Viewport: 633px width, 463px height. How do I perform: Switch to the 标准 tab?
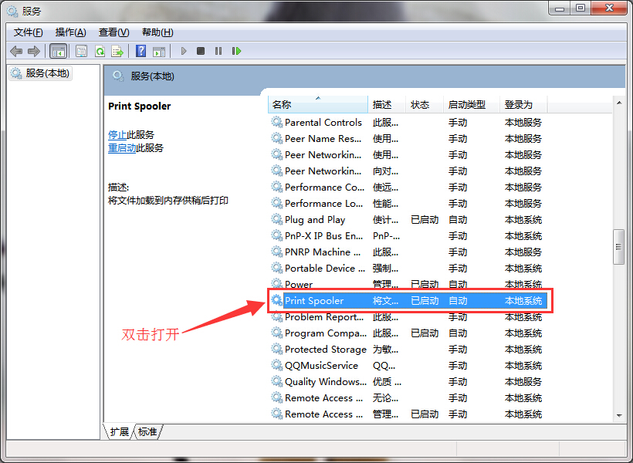pyautogui.click(x=147, y=431)
